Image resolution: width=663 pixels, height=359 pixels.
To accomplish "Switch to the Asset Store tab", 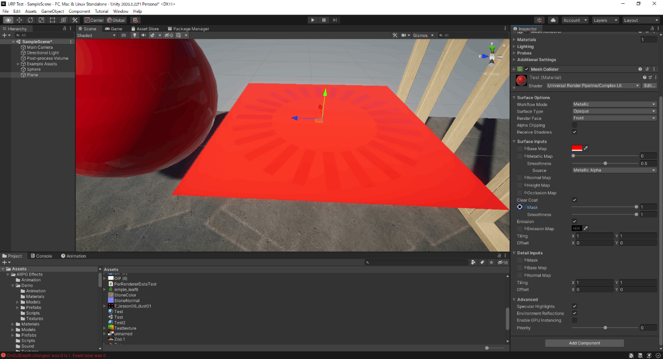I will (145, 29).
